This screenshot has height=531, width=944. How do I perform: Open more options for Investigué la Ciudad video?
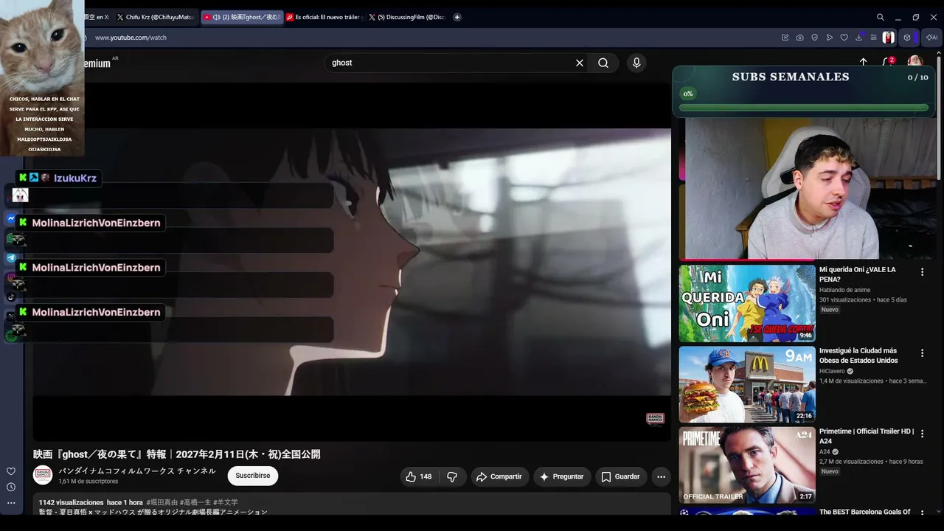922,353
